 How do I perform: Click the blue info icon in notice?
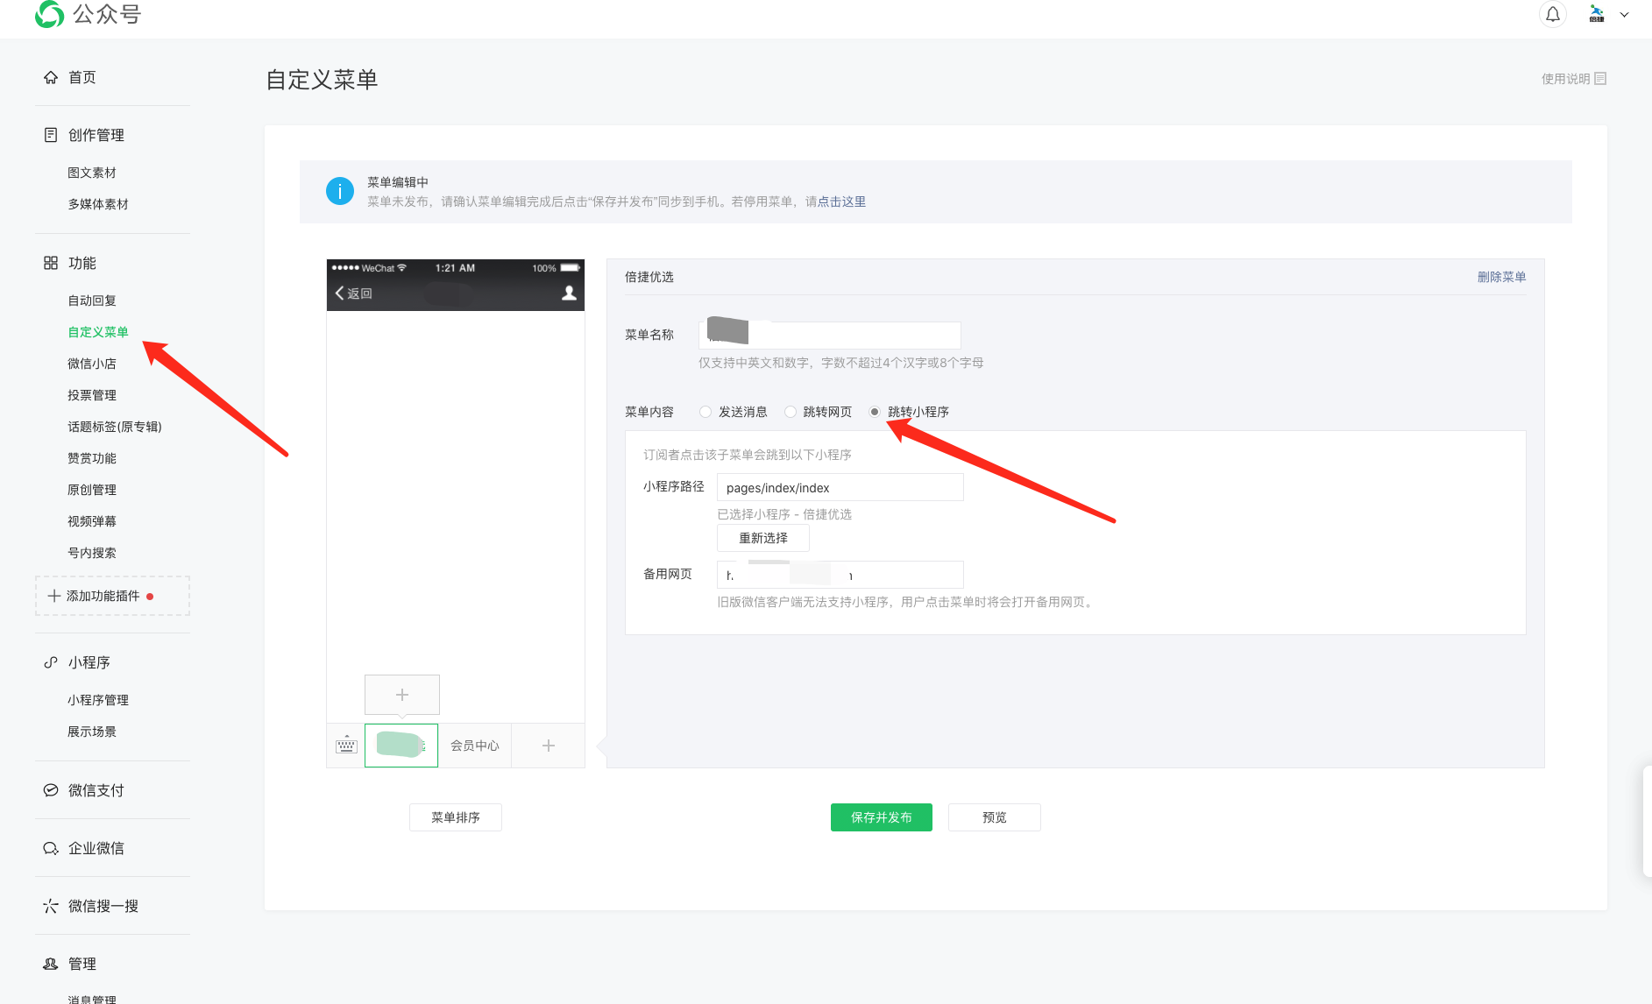[340, 191]
